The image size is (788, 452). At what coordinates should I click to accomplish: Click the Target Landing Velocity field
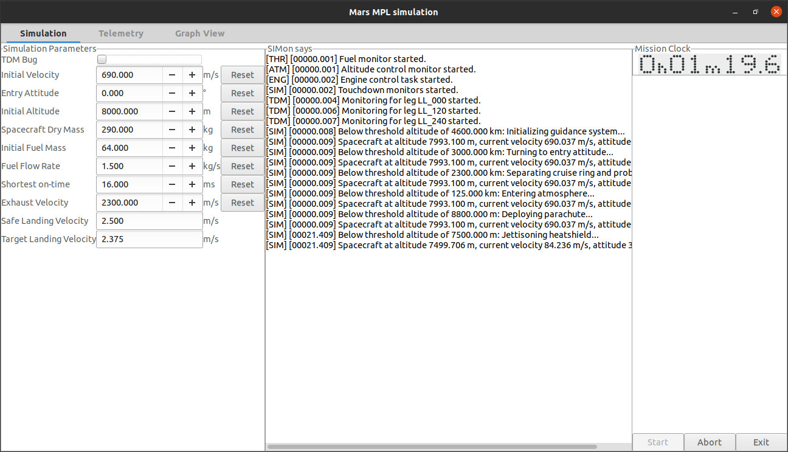pyautogui.click(x=150, y=239)
